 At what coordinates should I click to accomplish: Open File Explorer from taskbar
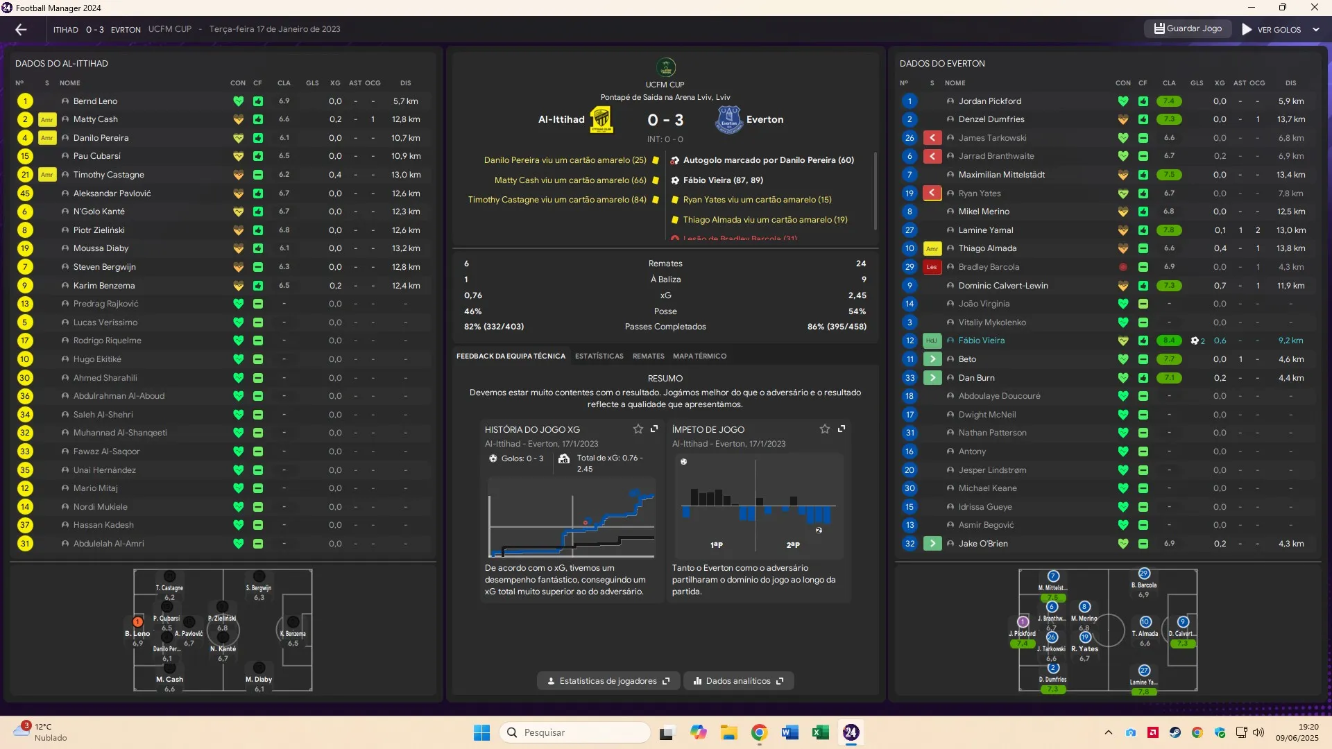(x=728, y=732)
